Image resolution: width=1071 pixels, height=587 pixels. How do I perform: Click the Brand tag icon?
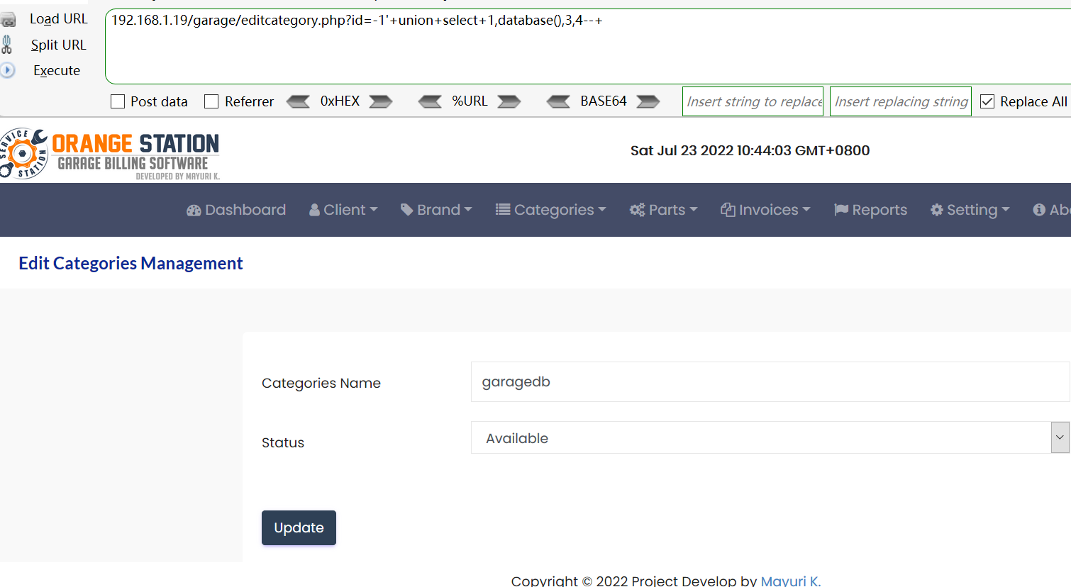(406, 210)
